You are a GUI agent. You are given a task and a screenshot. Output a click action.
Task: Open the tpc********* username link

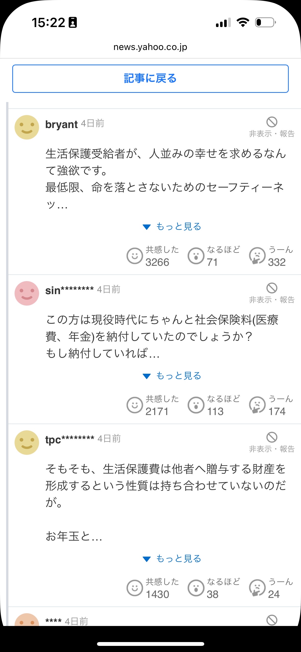click(70, 440)
